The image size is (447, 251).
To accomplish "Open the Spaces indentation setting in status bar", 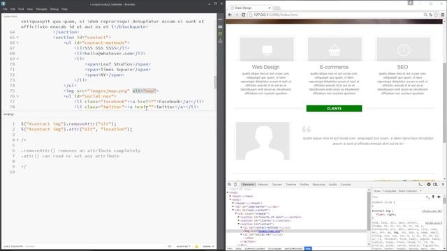I will click(208, 246).
